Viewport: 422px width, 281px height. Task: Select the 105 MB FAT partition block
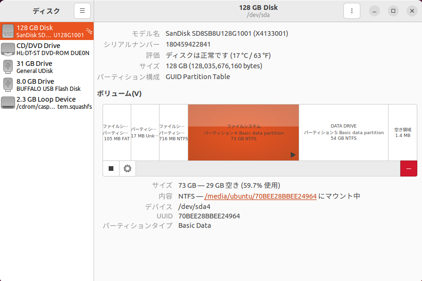(117, 132)
